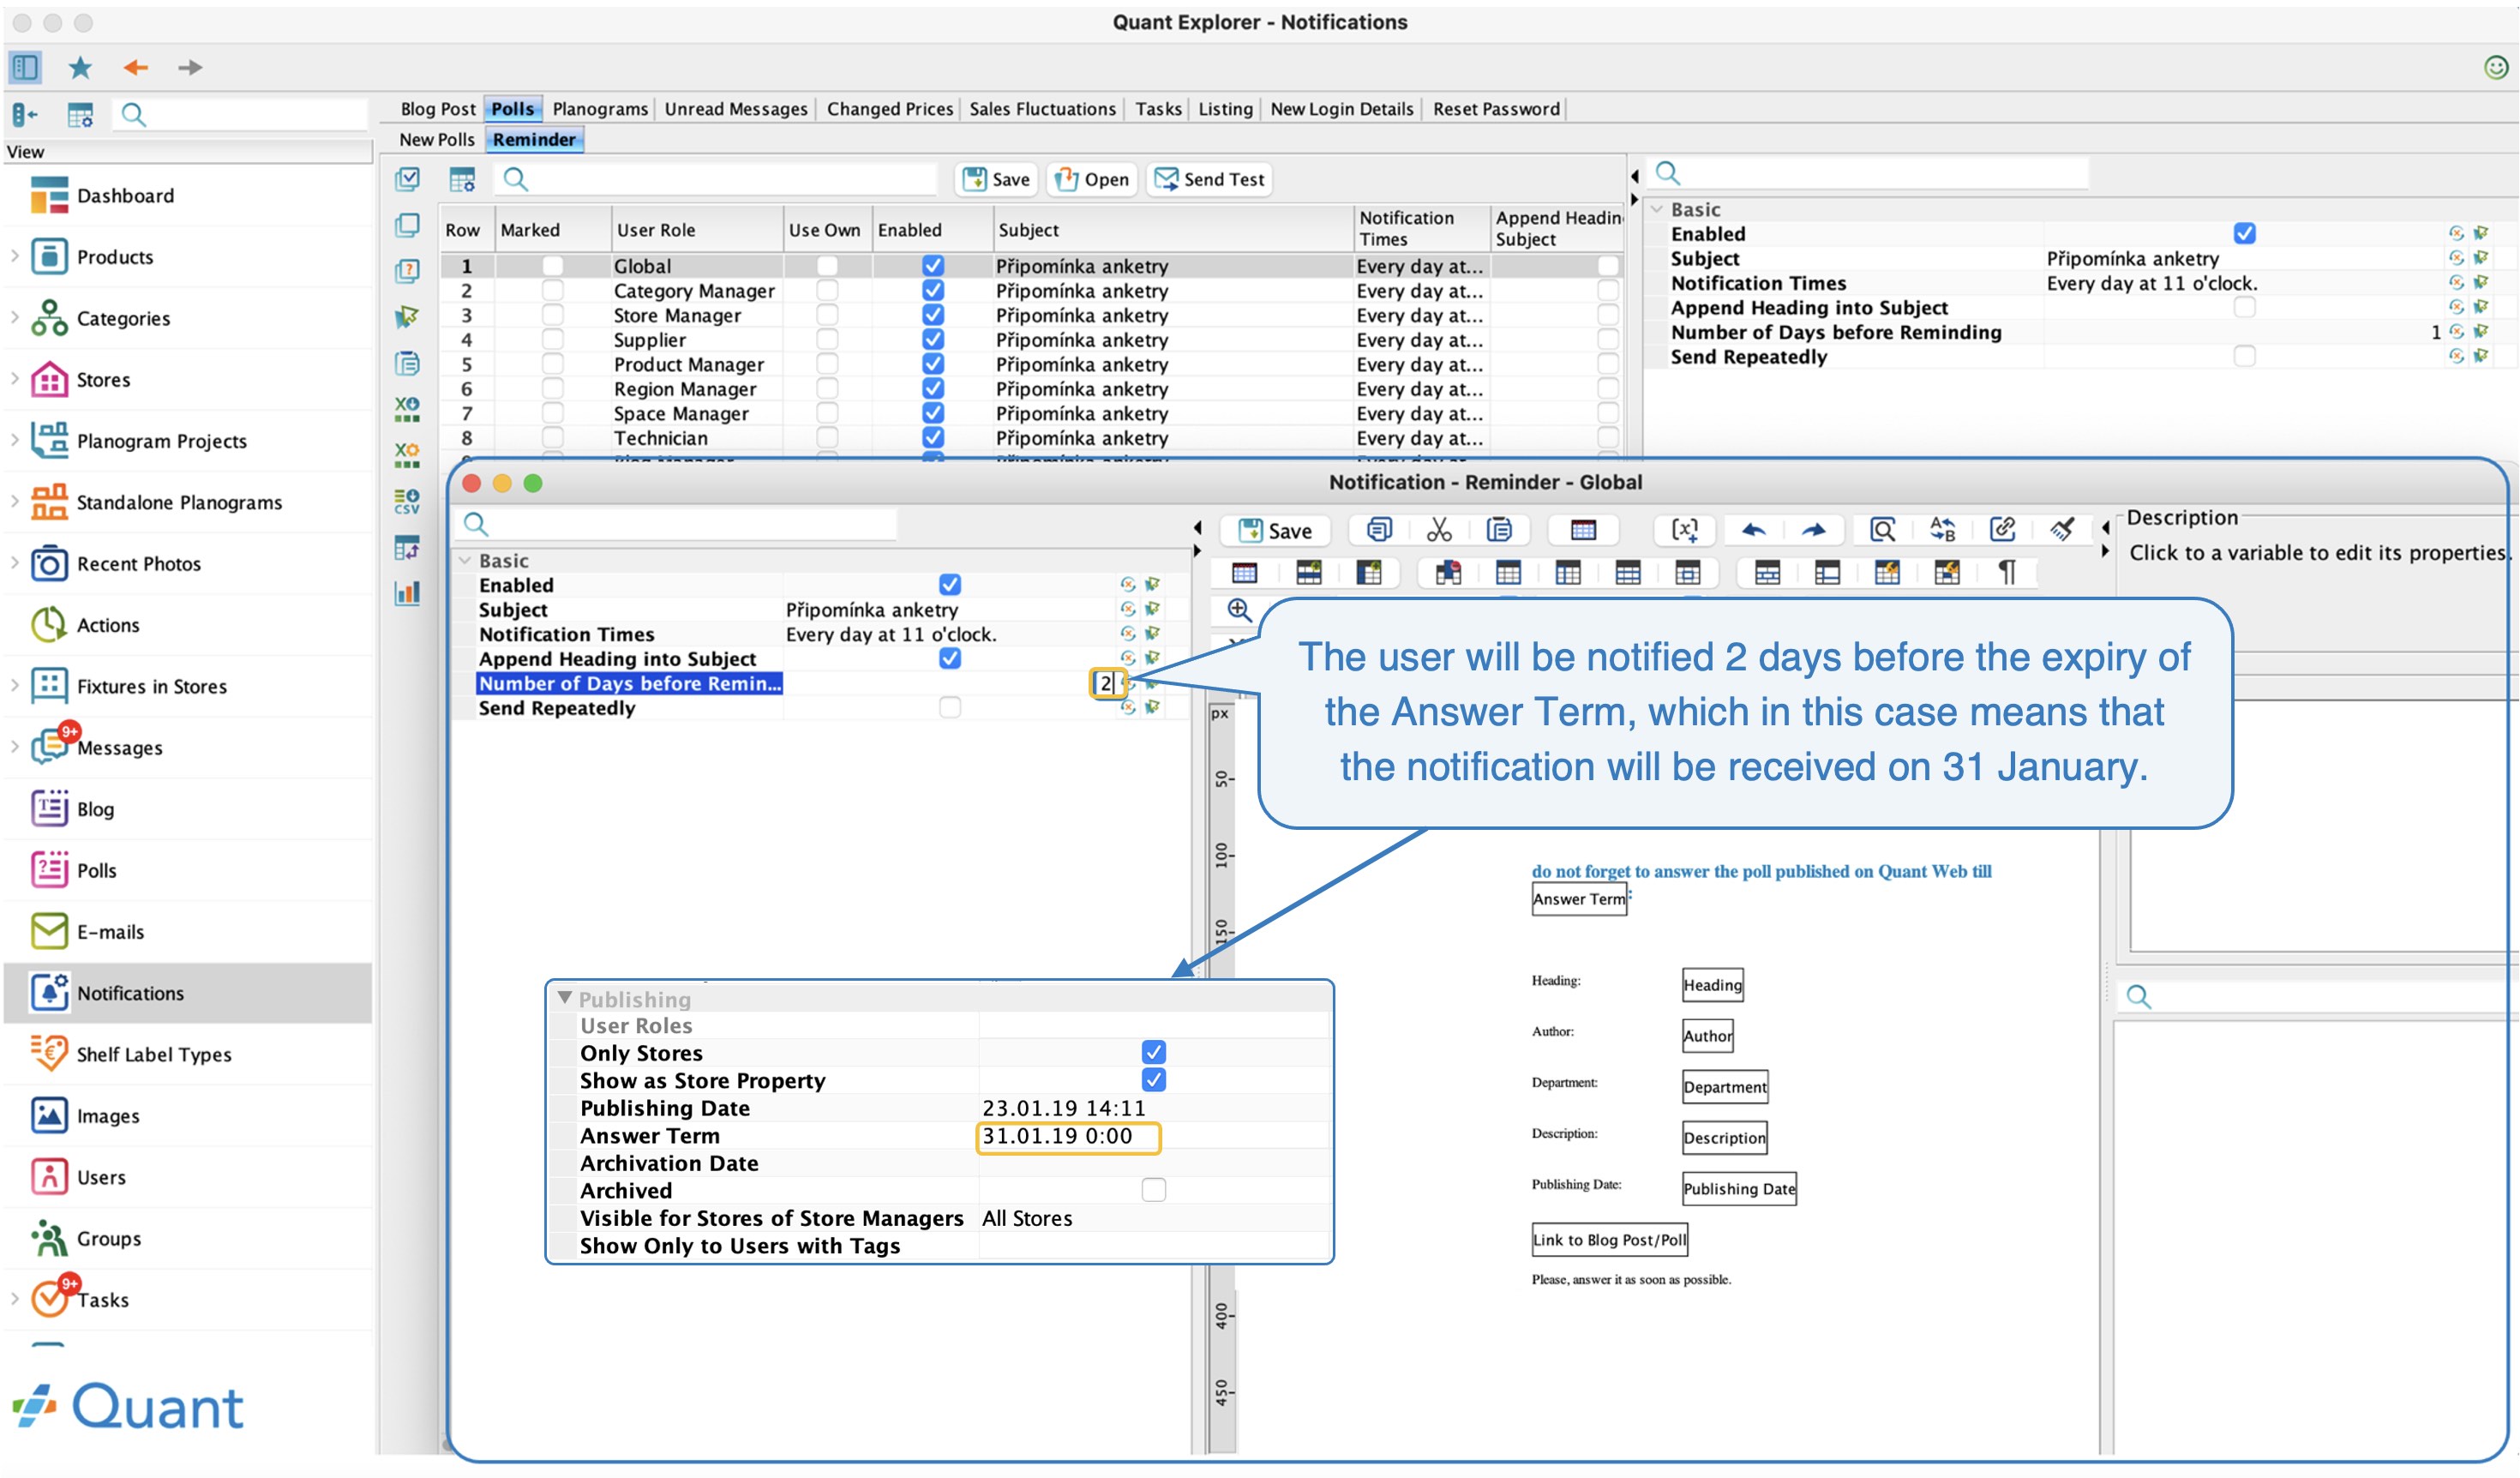The width and height of the screenshot is (2520, 1478).
Task: Expand the Tasks tree item in sidebar
Action: click(x=15, y=1299)
